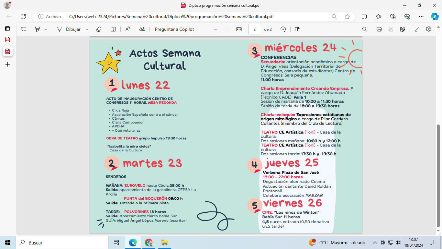Start read aloud for the PDF

coord(128,29)
